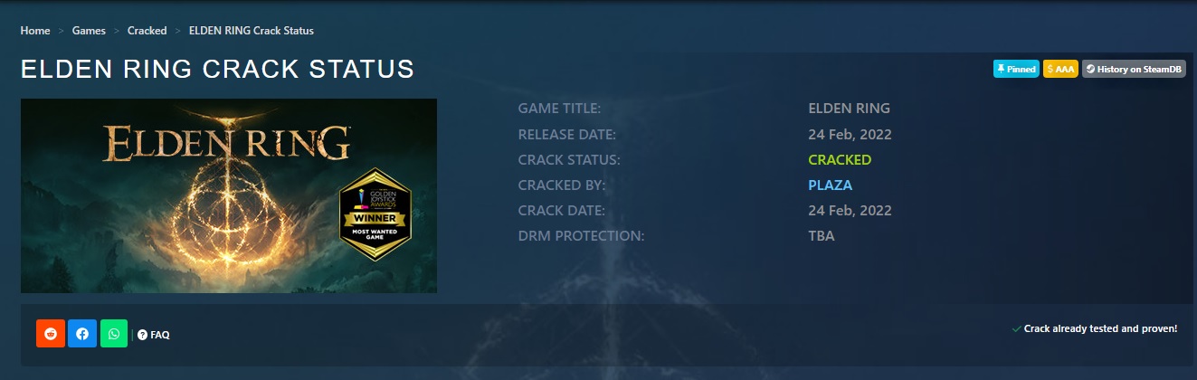Open History on SteamDB badge
This screenshot has height=380, width=1197.
pyautogui.click(x=1134, y=69)
